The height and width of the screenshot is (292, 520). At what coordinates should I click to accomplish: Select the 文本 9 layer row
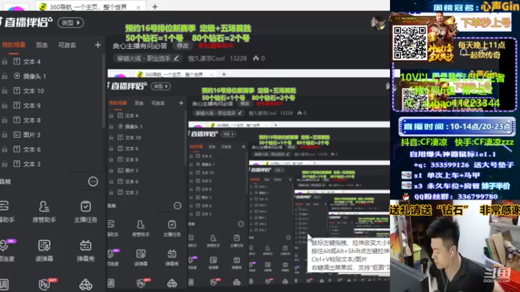tap(53, 105)
